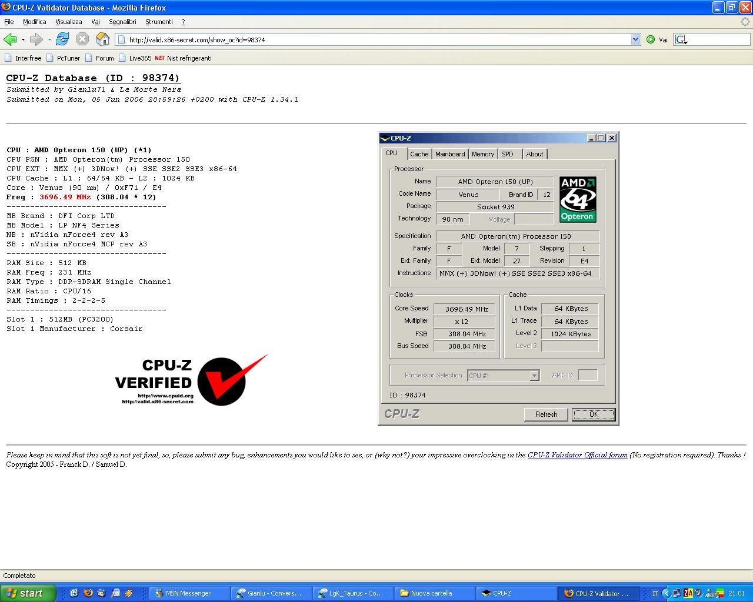Click the Forward arrow button
Screen dimensions: 753x602
pos(36,39)
